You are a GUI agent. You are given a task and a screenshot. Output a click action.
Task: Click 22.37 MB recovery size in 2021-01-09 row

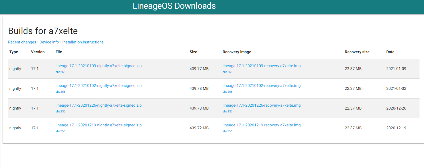click(x=353, y=69)
